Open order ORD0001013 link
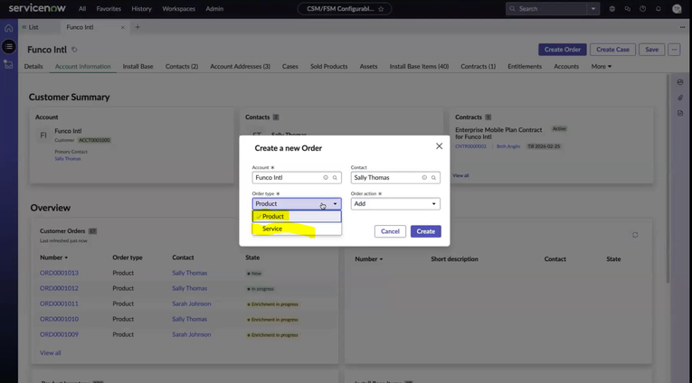 click(59, 273)
